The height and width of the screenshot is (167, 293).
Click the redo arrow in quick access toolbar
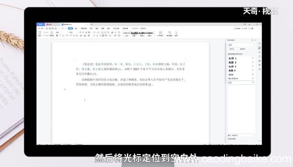point(63,28)
